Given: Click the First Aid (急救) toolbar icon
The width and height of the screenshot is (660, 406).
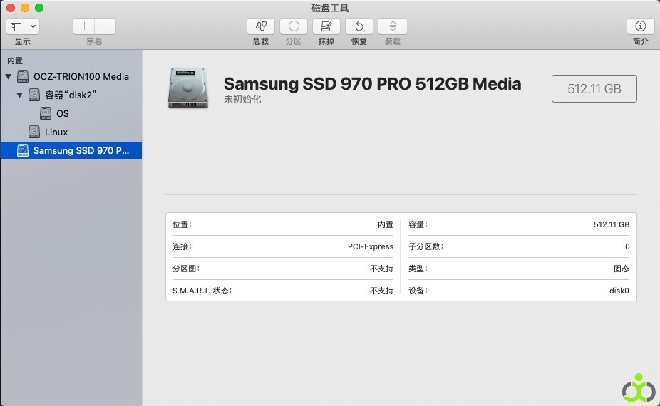Looking at the screenshot, I should (x=261, y=26).
